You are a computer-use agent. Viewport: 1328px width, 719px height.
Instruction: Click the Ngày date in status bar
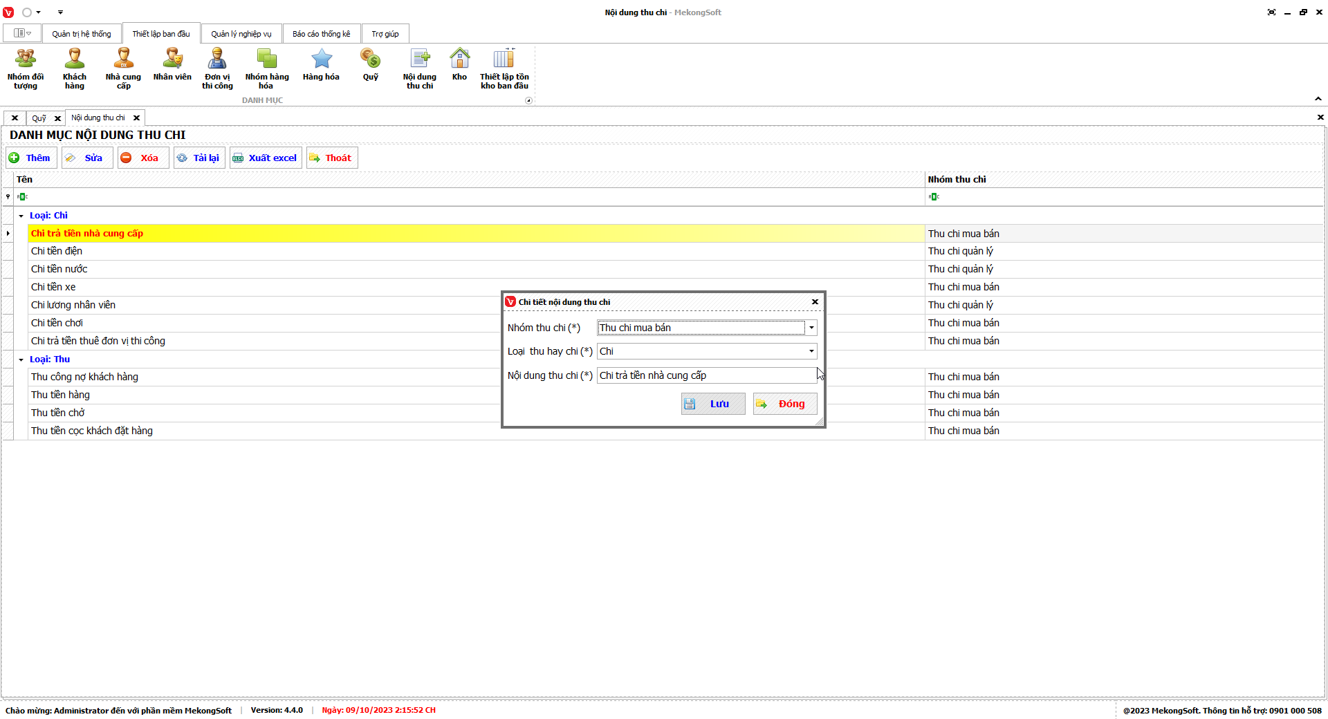(x=378, y=710)
